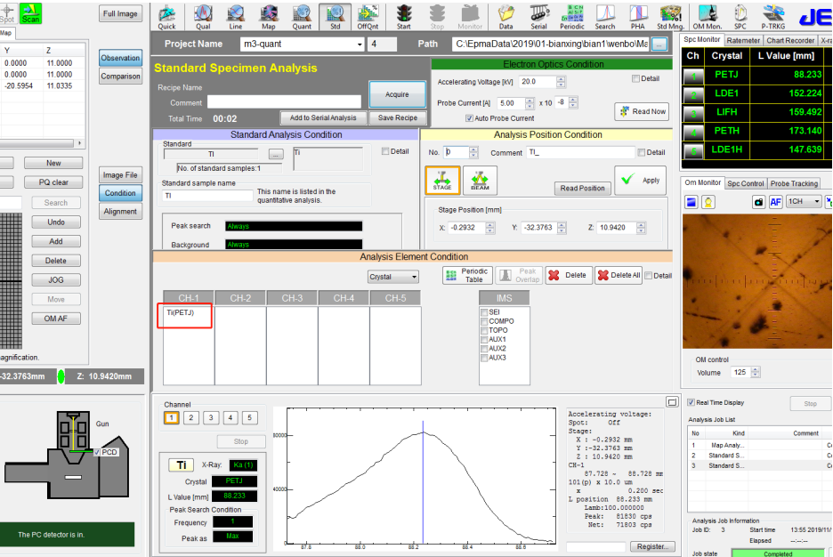Click the AF autofocus icon in Om Monitor

(775, 202)
